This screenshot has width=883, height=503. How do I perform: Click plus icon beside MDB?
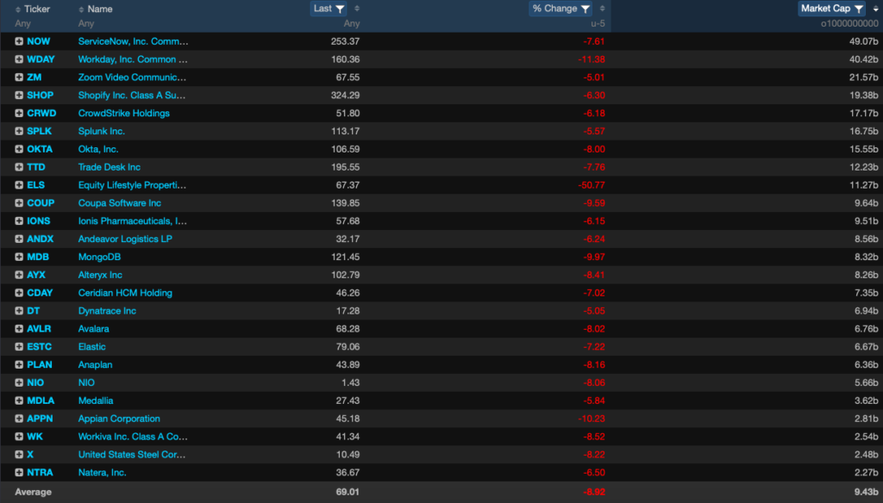(19, 258)
